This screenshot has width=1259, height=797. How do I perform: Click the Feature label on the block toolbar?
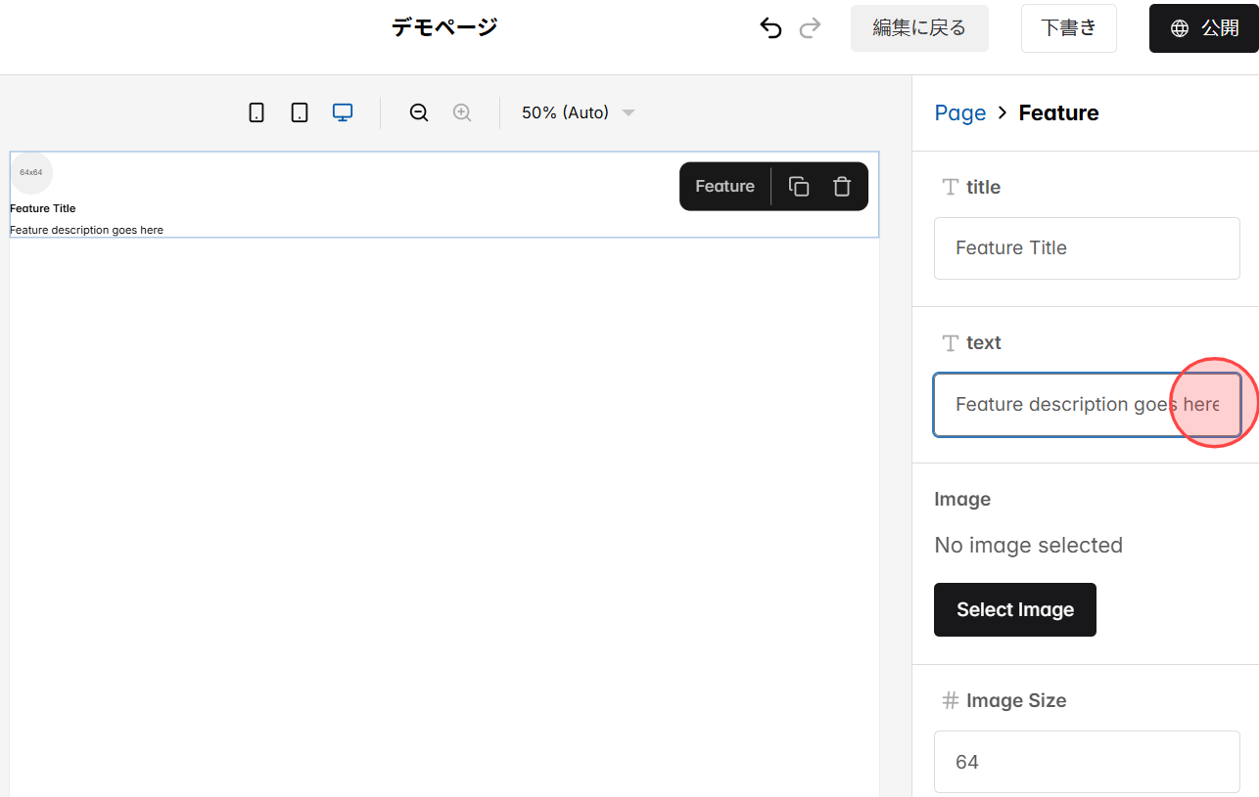724,186
